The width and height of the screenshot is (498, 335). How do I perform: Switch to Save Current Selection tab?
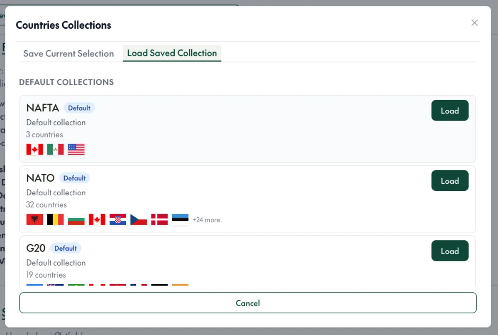pos(68,54)
